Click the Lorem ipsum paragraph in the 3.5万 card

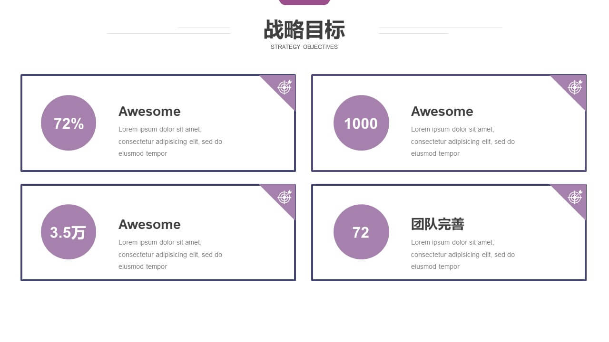click(170, 255)
